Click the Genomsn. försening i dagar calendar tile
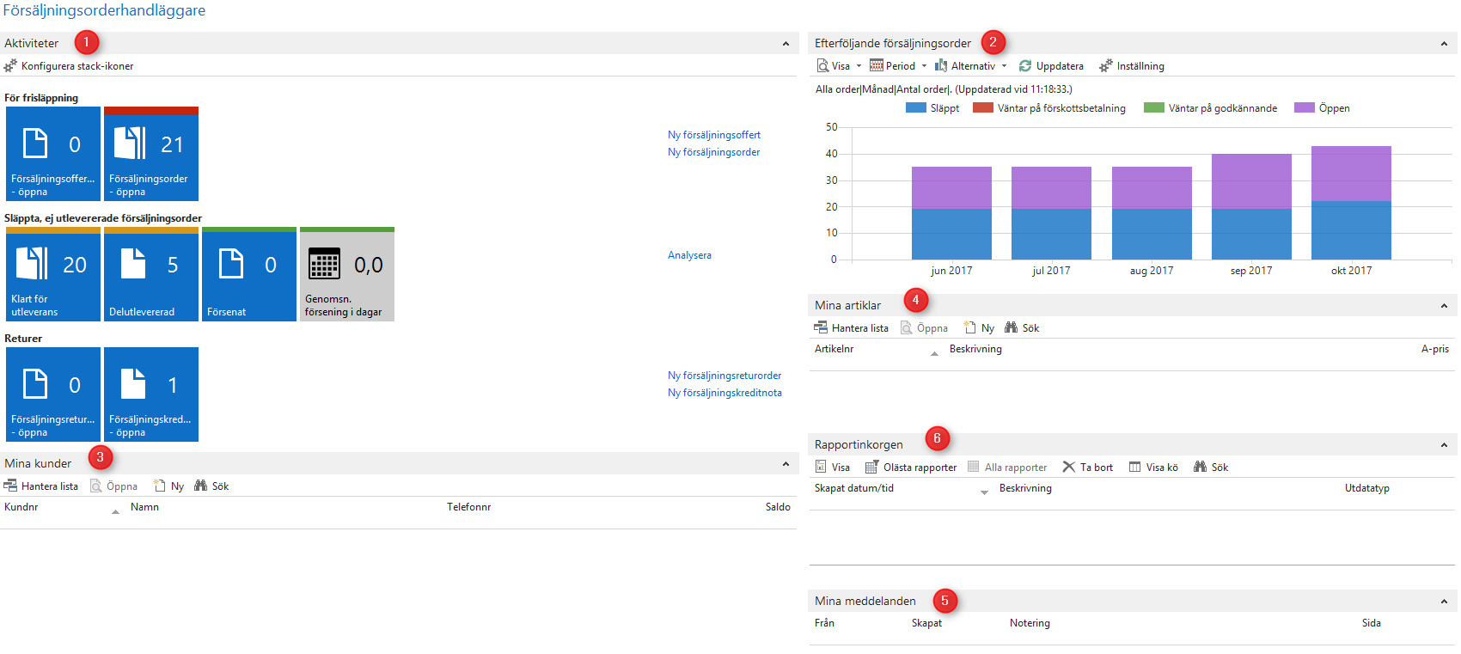The image size is (1461, 654). pos(347,274)
